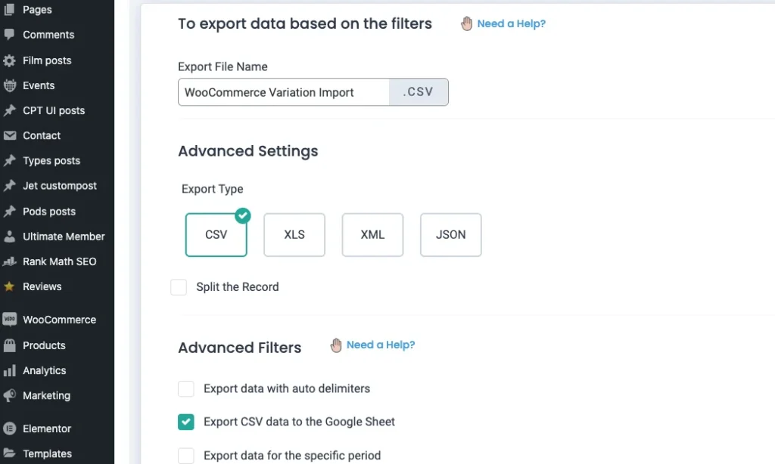The width and height of the screenshot is (775, 464).
Task: Click the Export File Name text field
Action: 284,92
